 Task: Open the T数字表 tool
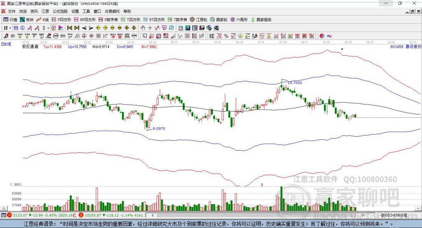(177, 20)
